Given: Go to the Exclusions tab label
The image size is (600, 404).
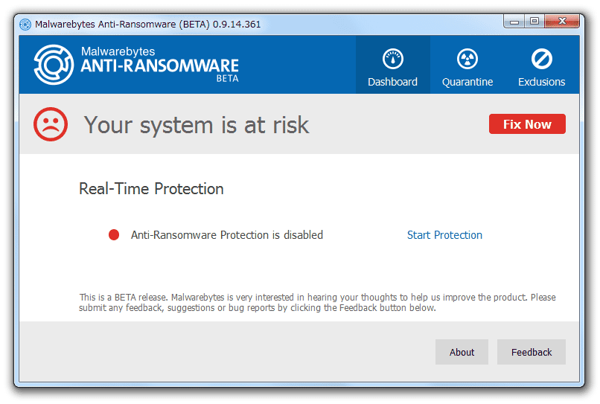Looking at the screenshot, I should [541, 82].
